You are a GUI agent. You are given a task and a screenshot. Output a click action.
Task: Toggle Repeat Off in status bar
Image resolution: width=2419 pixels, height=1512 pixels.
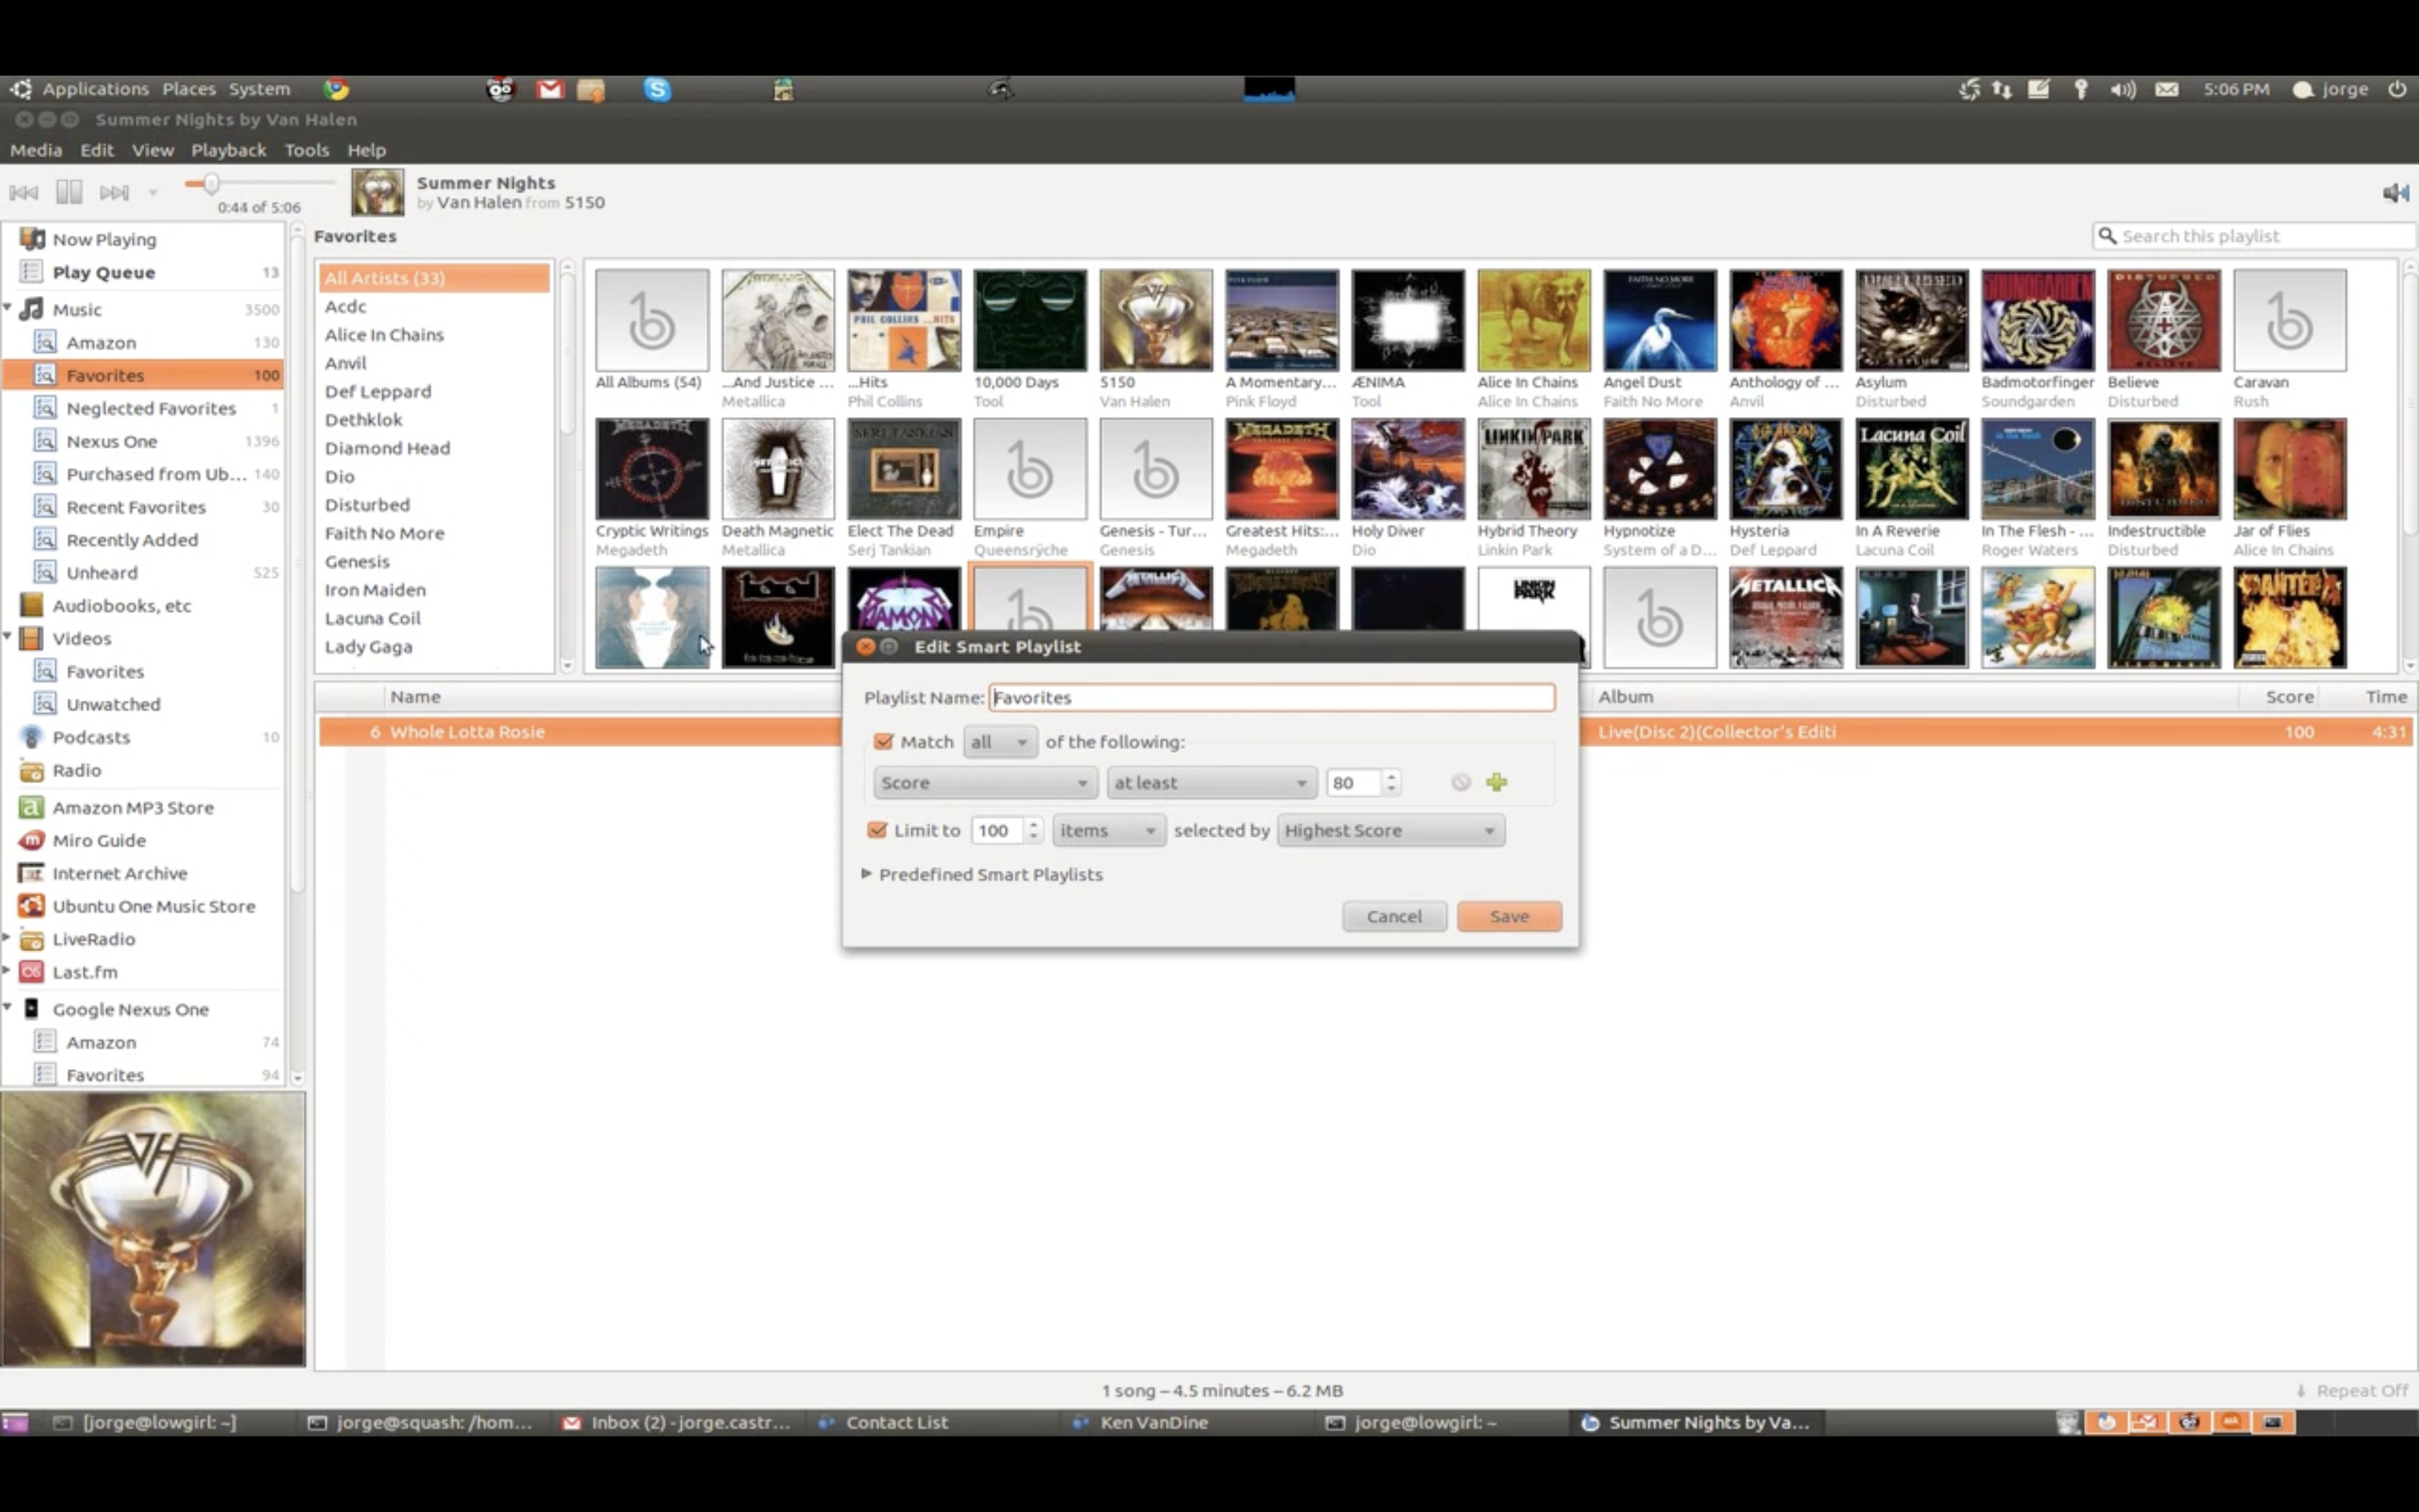(x=2352, y=1390)
